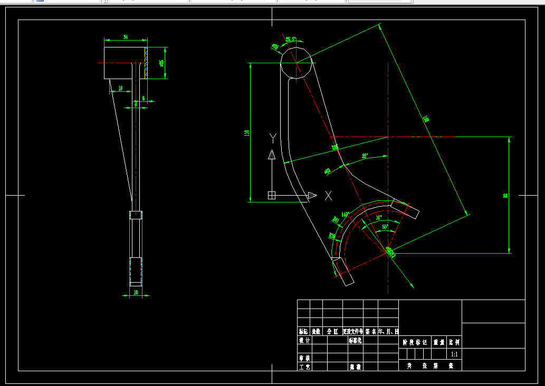Click the X axis label of the UCS icon
The width and height of the screenshot is (545, 386).
(328, 196)
